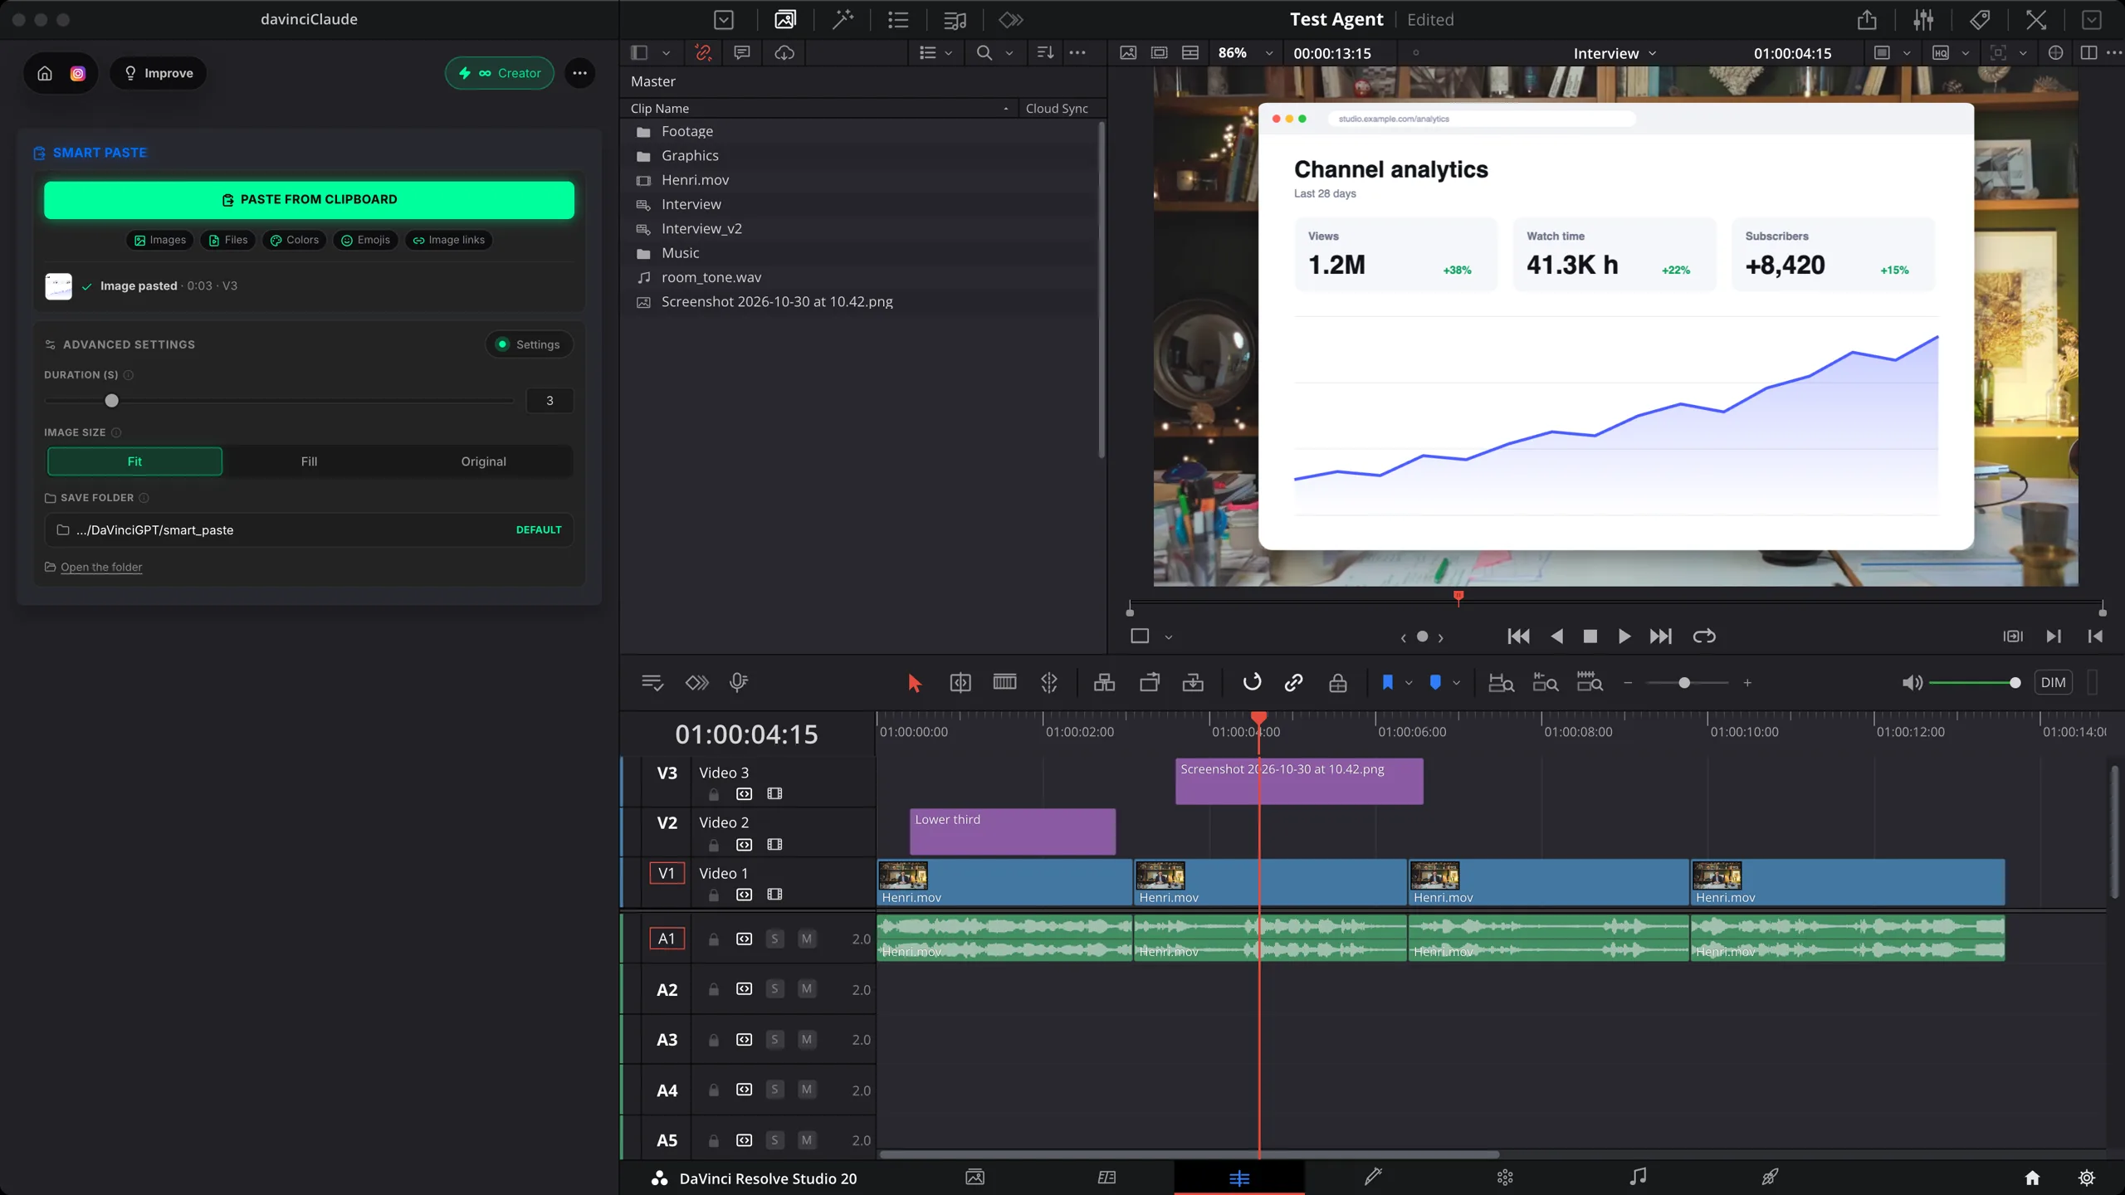
Task: Click the Improve button
Action: point(159,73)
